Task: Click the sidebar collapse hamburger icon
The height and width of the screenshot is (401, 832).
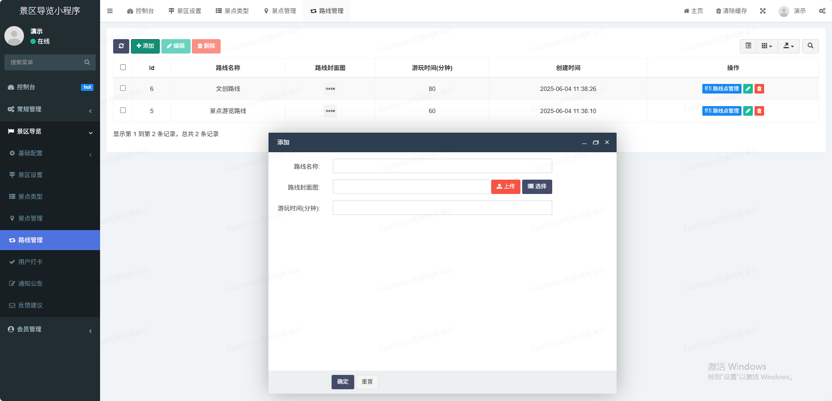Action: coord(110,11)
